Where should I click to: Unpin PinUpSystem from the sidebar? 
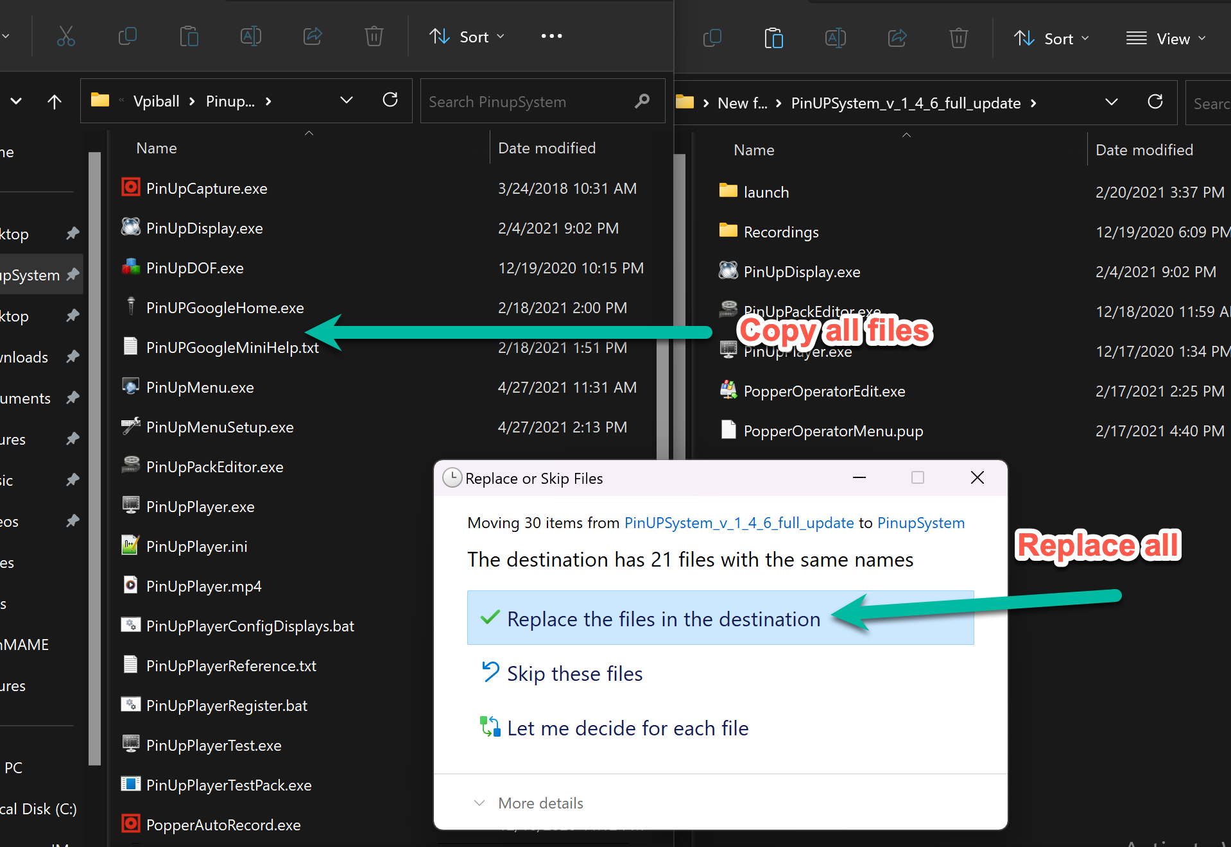(73, 275)
